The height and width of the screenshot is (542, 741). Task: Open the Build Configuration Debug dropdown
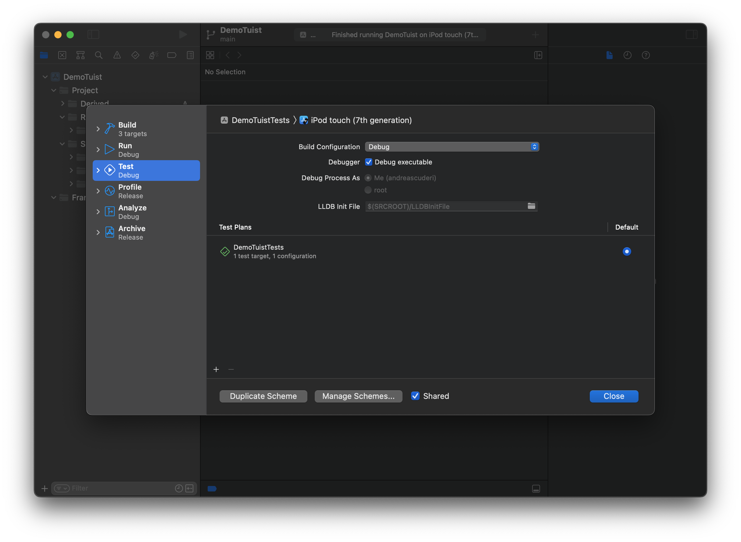pyautogui.click(x=452, y=147)
